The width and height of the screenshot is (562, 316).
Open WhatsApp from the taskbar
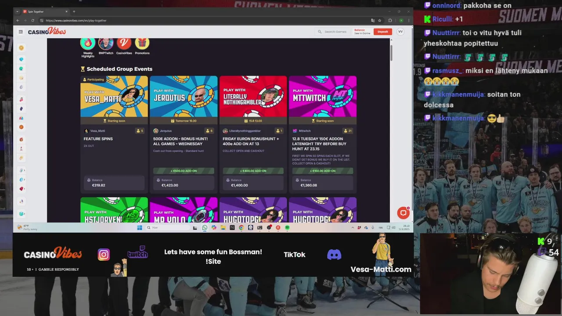(205, 227)
